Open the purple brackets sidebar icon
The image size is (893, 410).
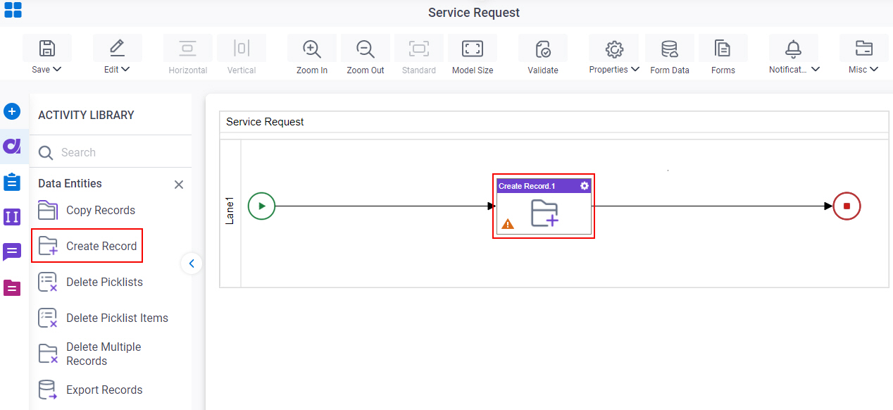coord(12,217)
